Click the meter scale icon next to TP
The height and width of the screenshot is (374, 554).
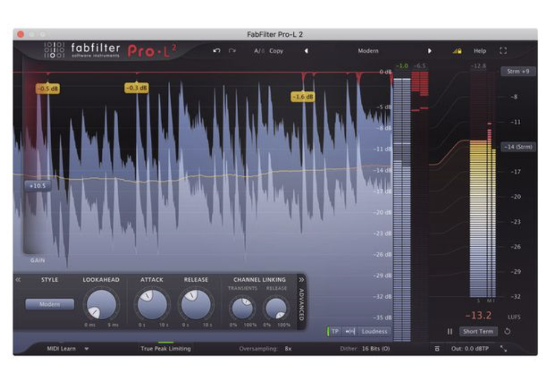point(350,332)
